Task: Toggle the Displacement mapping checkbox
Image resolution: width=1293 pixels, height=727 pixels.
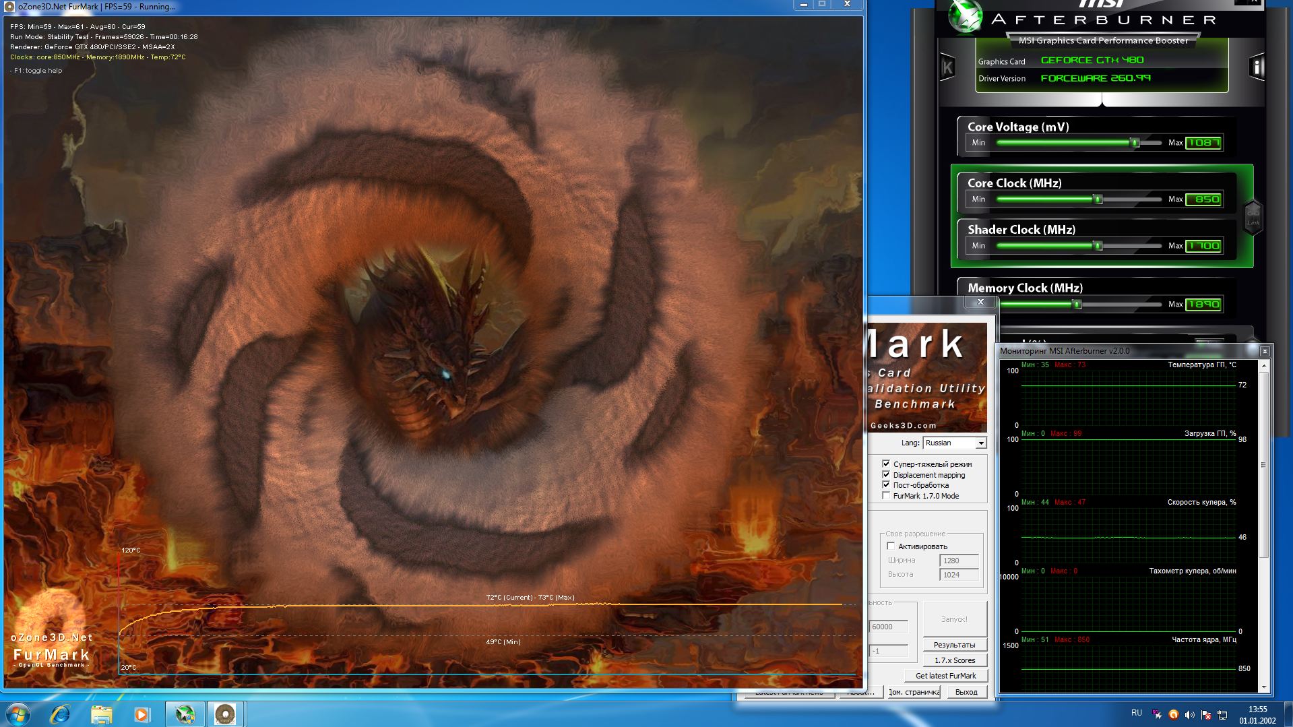Action: click(886, 474)
